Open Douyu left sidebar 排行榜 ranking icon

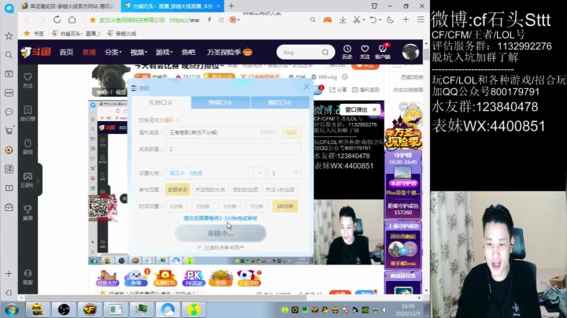click(x=28, y=113)
